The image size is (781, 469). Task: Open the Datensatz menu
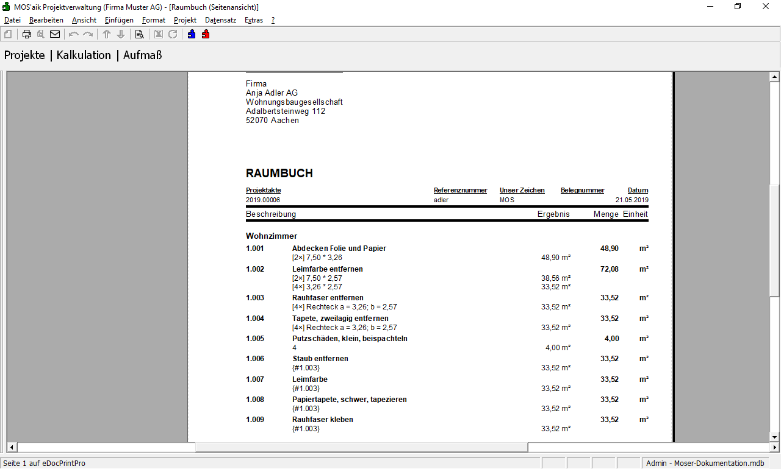[220, 20]
